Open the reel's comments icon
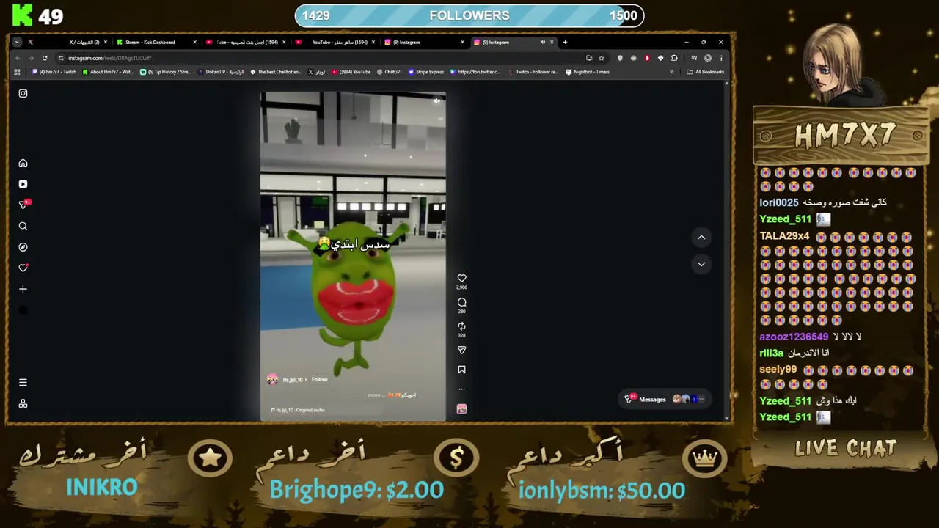The height and width of the screenshot is (528, 939). point(461,302)
